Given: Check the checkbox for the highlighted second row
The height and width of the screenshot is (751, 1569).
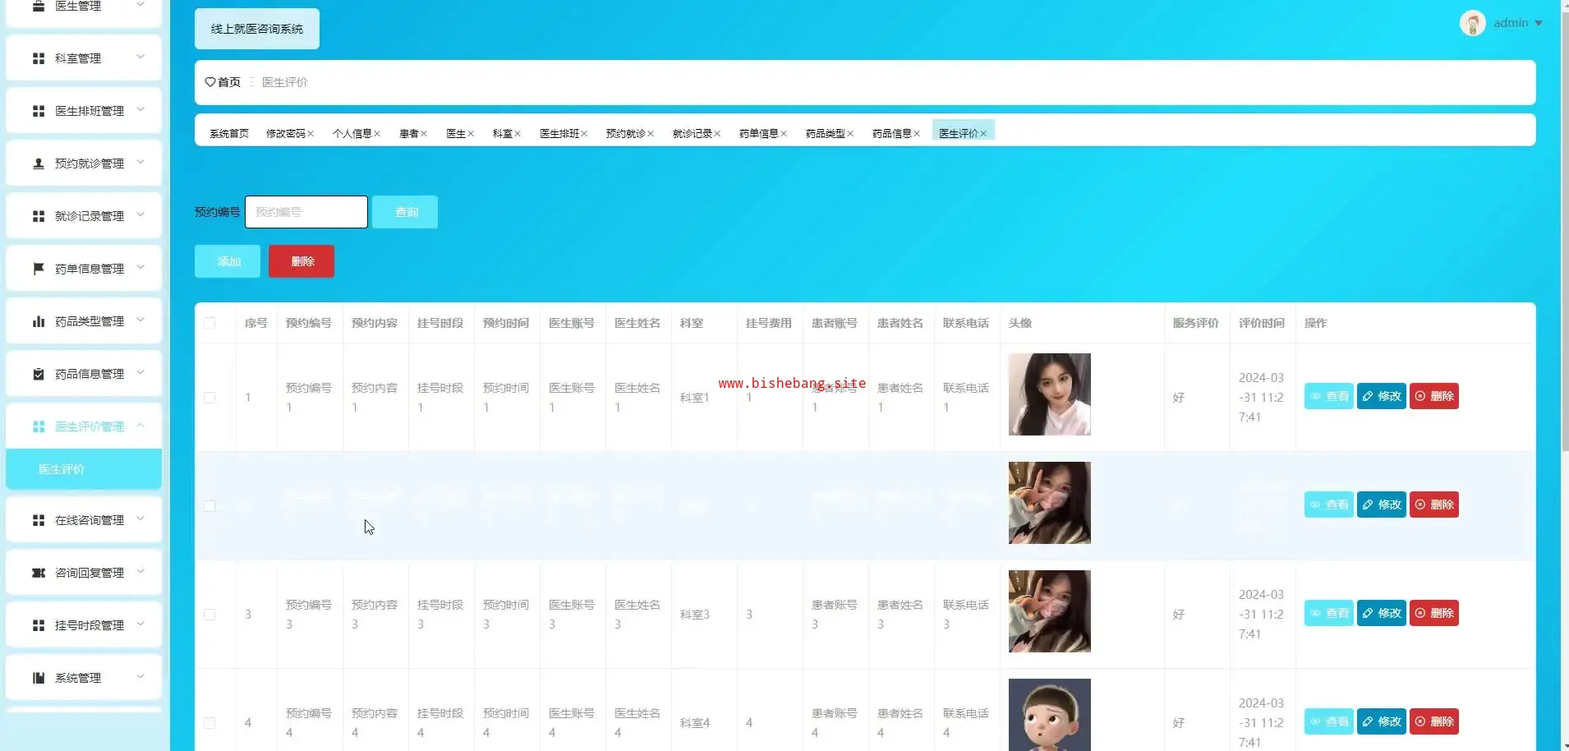Looking at the screenshot, I should (209, 506).
